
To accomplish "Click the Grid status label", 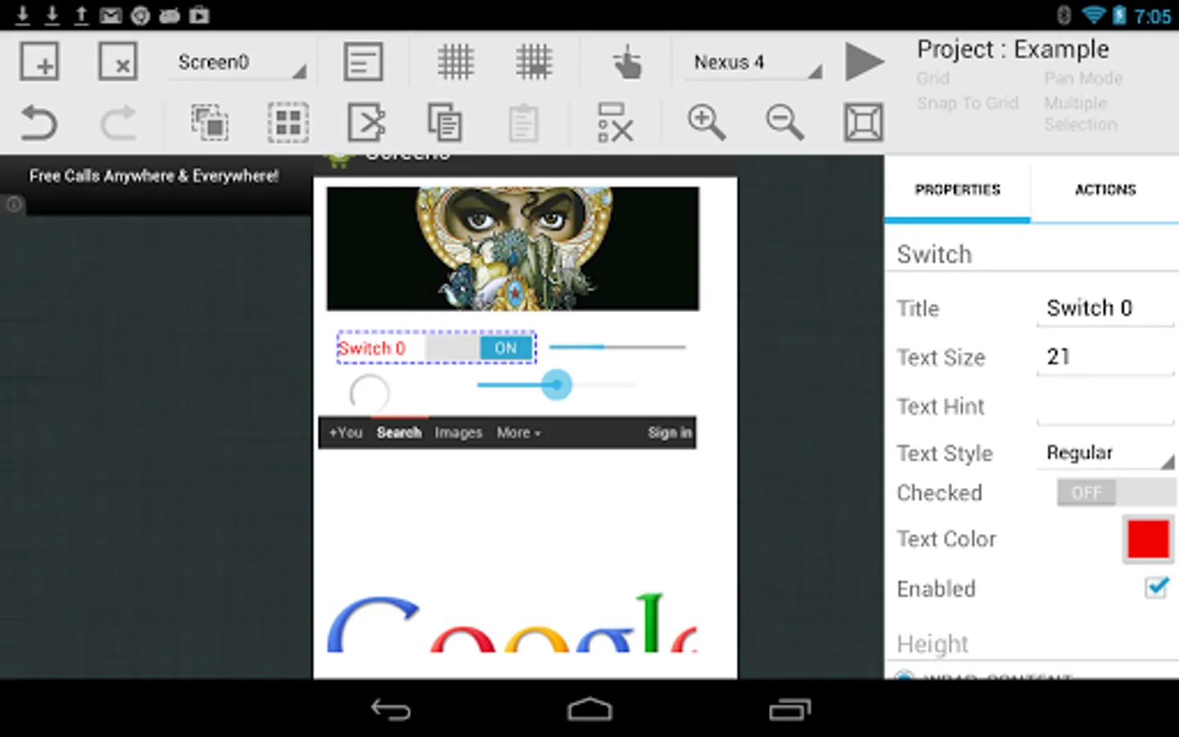I will [933, 79].
